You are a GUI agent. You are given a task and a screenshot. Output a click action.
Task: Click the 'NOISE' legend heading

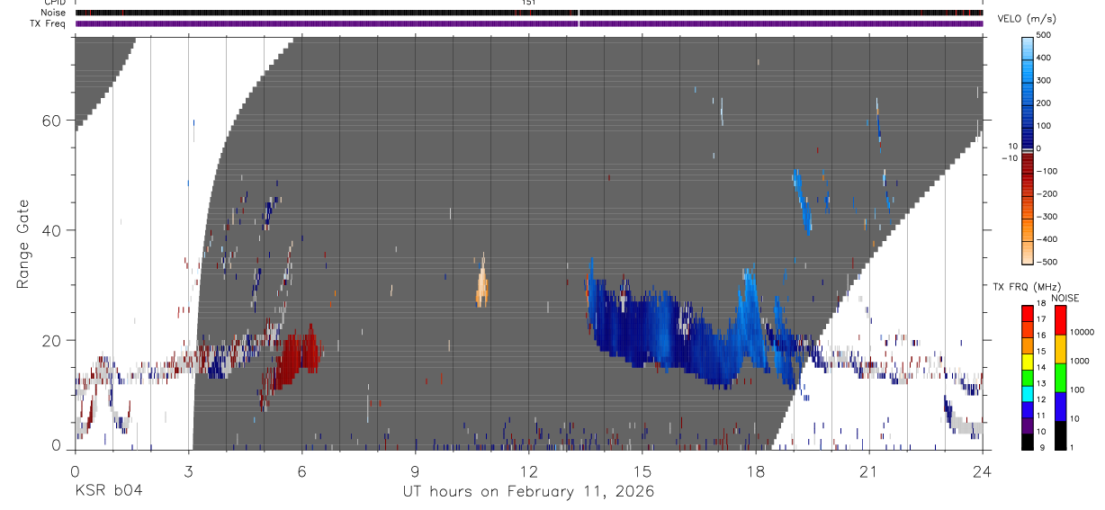[x=1065, y=298]
